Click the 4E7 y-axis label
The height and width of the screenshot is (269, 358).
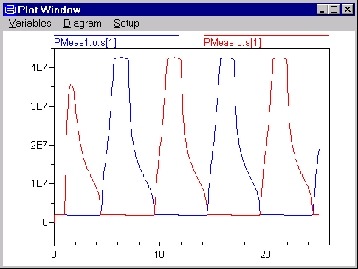coord(38,68)
